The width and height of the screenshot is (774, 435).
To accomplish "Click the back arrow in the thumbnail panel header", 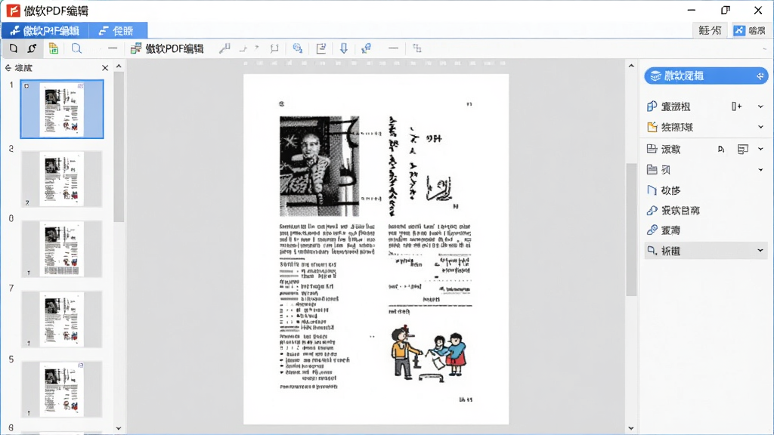I will (x=8, y=68).
